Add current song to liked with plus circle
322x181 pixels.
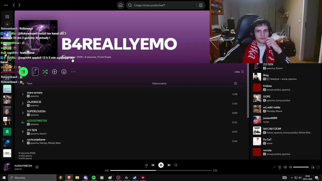click(37, 167)
